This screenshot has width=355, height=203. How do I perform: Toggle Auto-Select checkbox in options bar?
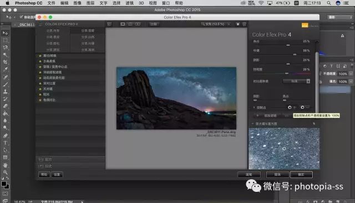[21, 17]
